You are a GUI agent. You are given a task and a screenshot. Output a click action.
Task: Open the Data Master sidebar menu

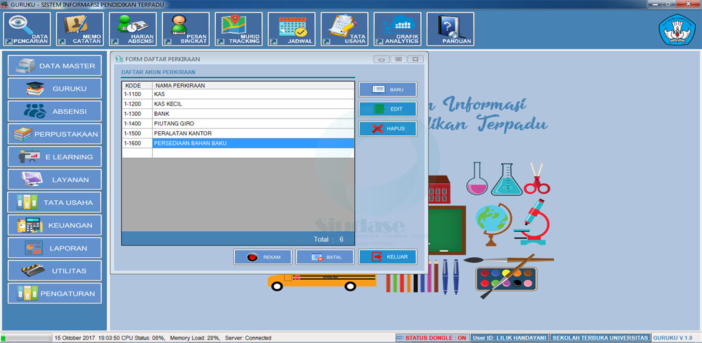pyautogui.click(x=55, y=66)
